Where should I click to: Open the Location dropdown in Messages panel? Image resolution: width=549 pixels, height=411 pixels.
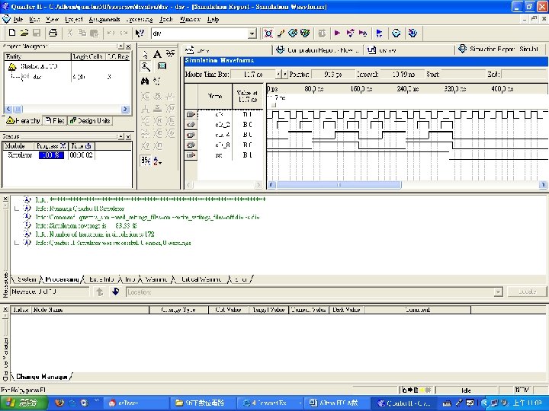tap(499, 292)
